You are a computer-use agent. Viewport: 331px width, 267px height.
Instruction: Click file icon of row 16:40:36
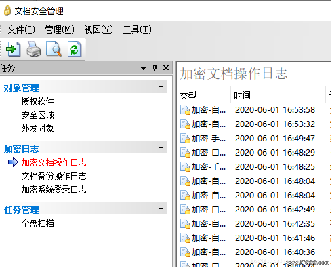tap(185, 252)
